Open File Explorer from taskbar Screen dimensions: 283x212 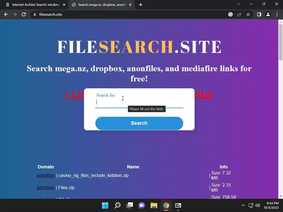click(154, 205)
